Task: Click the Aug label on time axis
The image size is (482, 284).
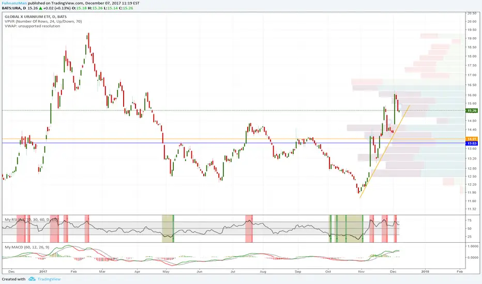Action: tap(263, 272)
